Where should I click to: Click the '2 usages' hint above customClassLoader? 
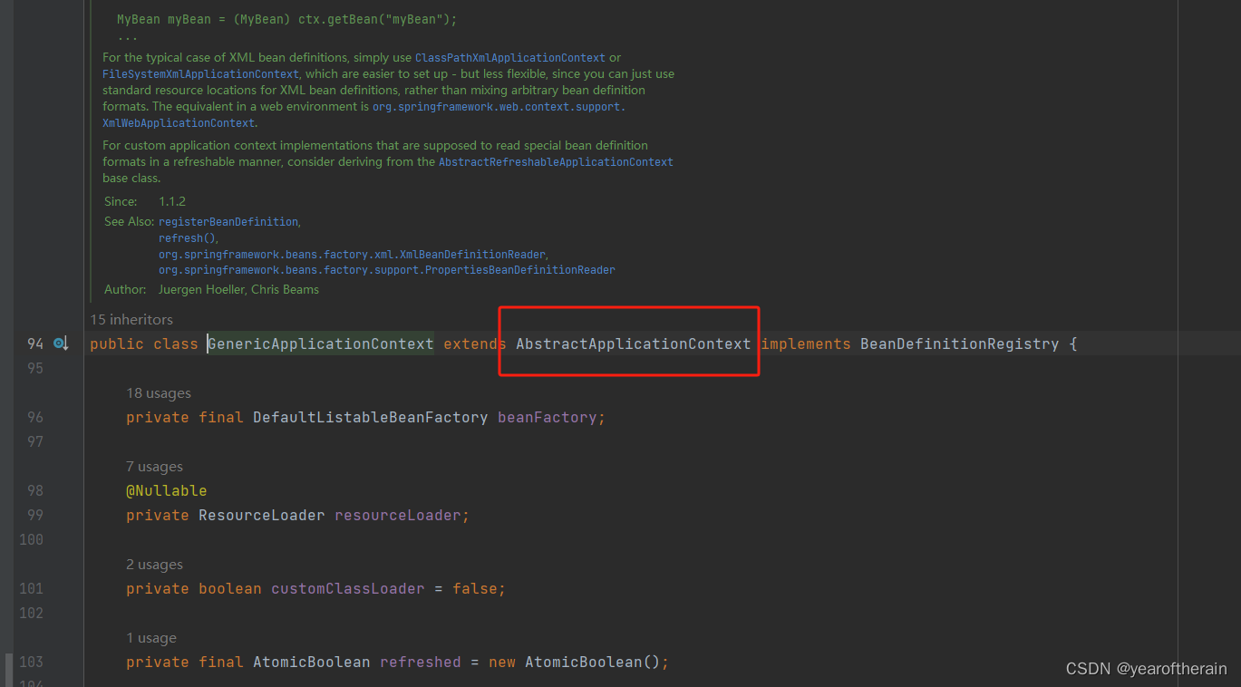[x=154, y=565]
